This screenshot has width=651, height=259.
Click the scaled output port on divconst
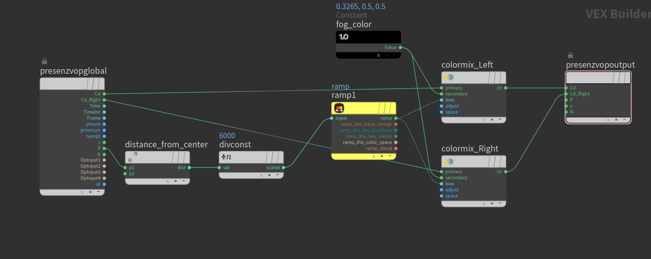pos(283,168)
